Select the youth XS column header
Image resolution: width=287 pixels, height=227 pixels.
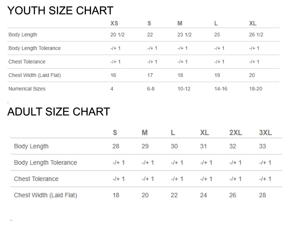[114, 23]
